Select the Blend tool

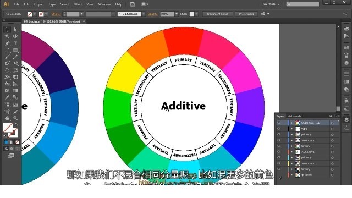click(15, 98)
